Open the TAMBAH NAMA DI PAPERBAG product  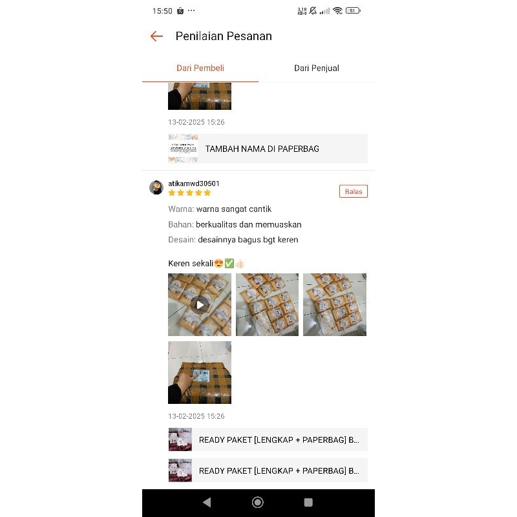point(268,149)
